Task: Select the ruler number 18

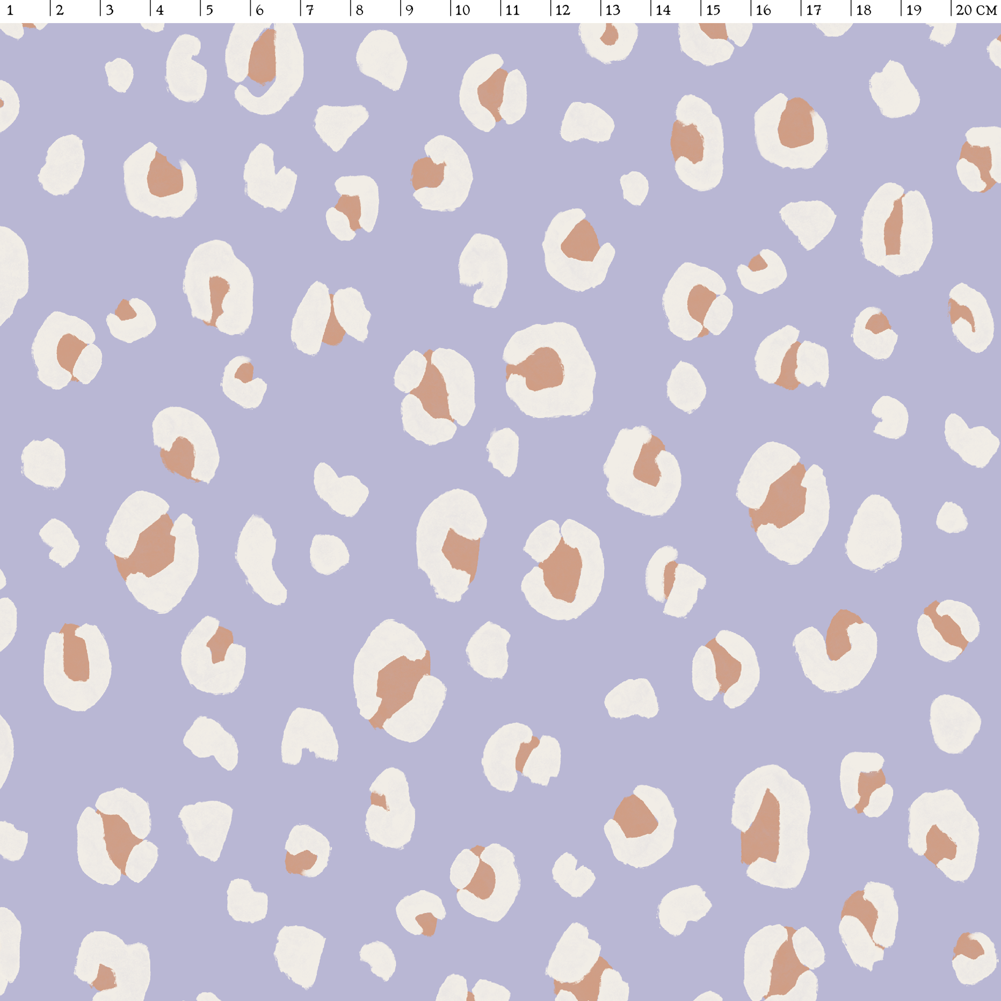Action: click(864, 10)
